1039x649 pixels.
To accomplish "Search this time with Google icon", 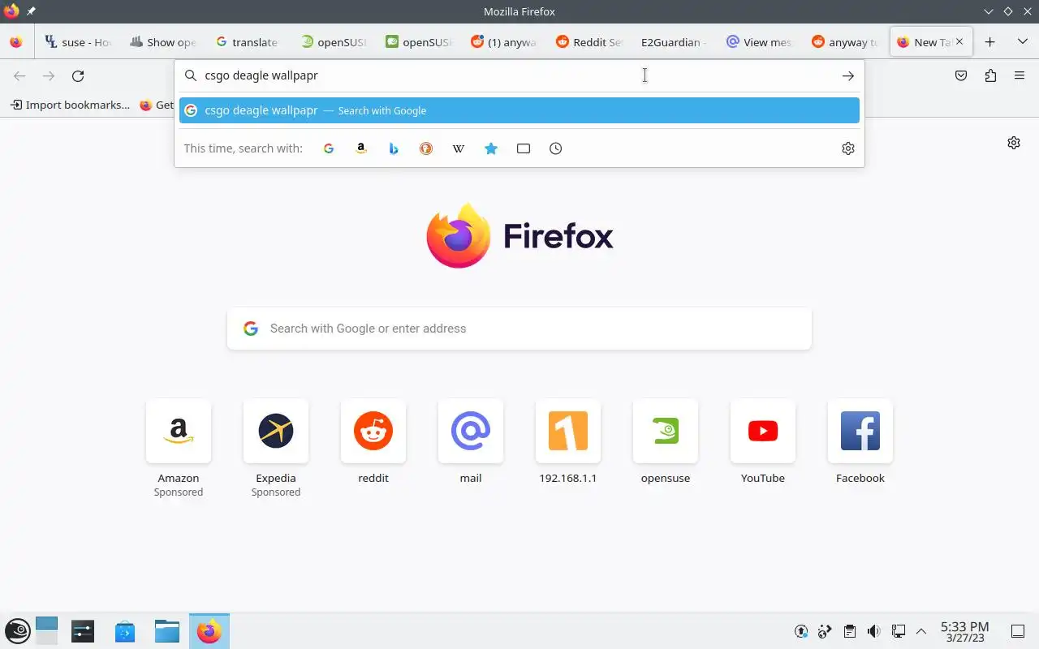I will [x=329, y=148].
